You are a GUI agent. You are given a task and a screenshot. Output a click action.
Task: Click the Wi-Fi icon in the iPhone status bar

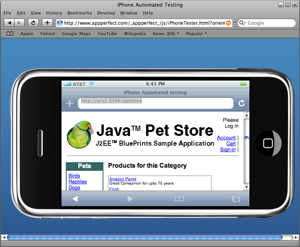(x=92, y=84)
